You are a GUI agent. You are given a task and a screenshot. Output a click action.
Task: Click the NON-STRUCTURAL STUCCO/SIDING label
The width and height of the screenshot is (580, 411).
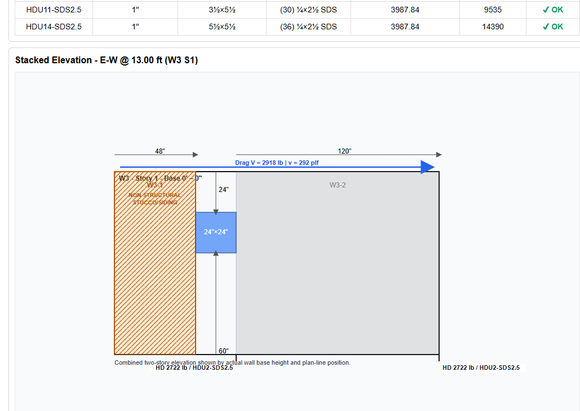[x=155, y=199]
